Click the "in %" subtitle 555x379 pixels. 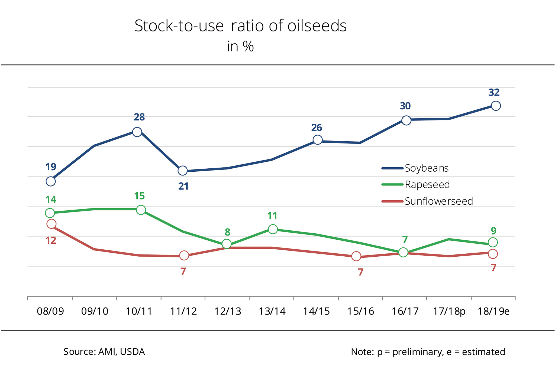[240, 47]
